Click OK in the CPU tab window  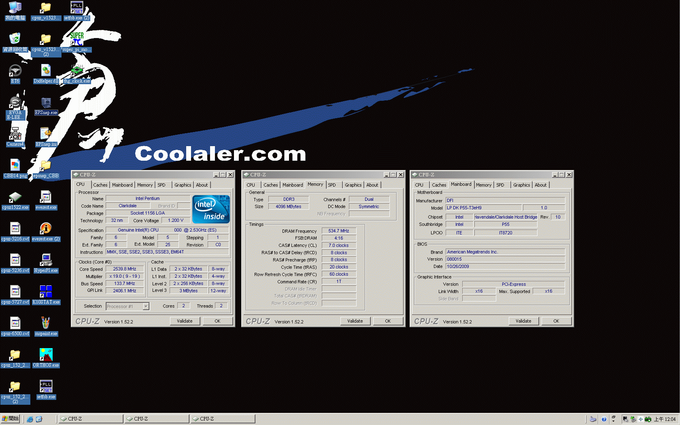tap(217, 321)
